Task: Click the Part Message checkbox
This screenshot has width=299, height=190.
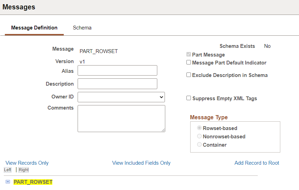Action: pos(189,54)
